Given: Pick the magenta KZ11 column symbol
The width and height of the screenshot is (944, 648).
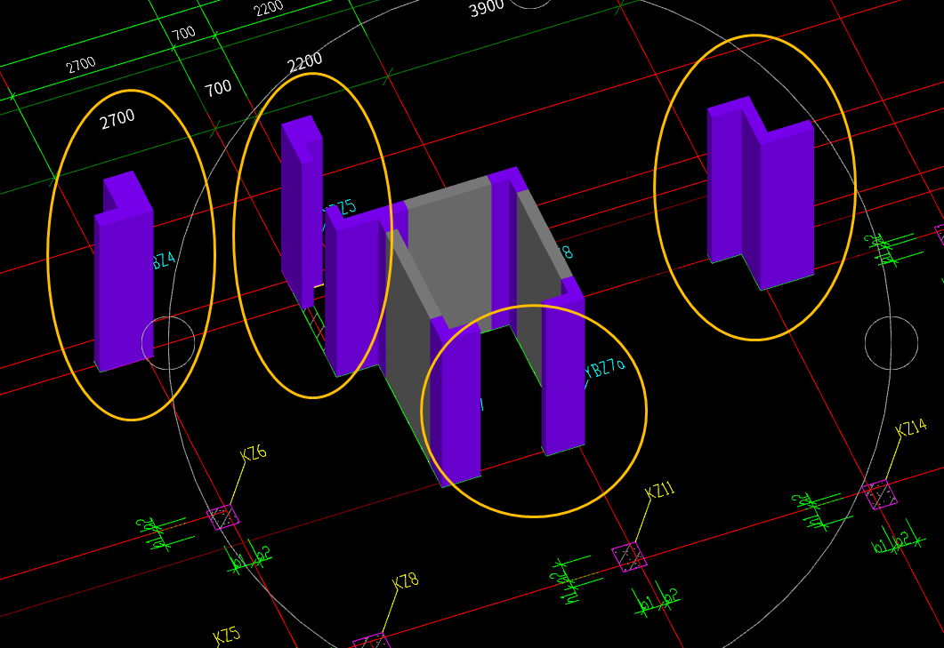Looking at the screenshot, I should (629, 556).
